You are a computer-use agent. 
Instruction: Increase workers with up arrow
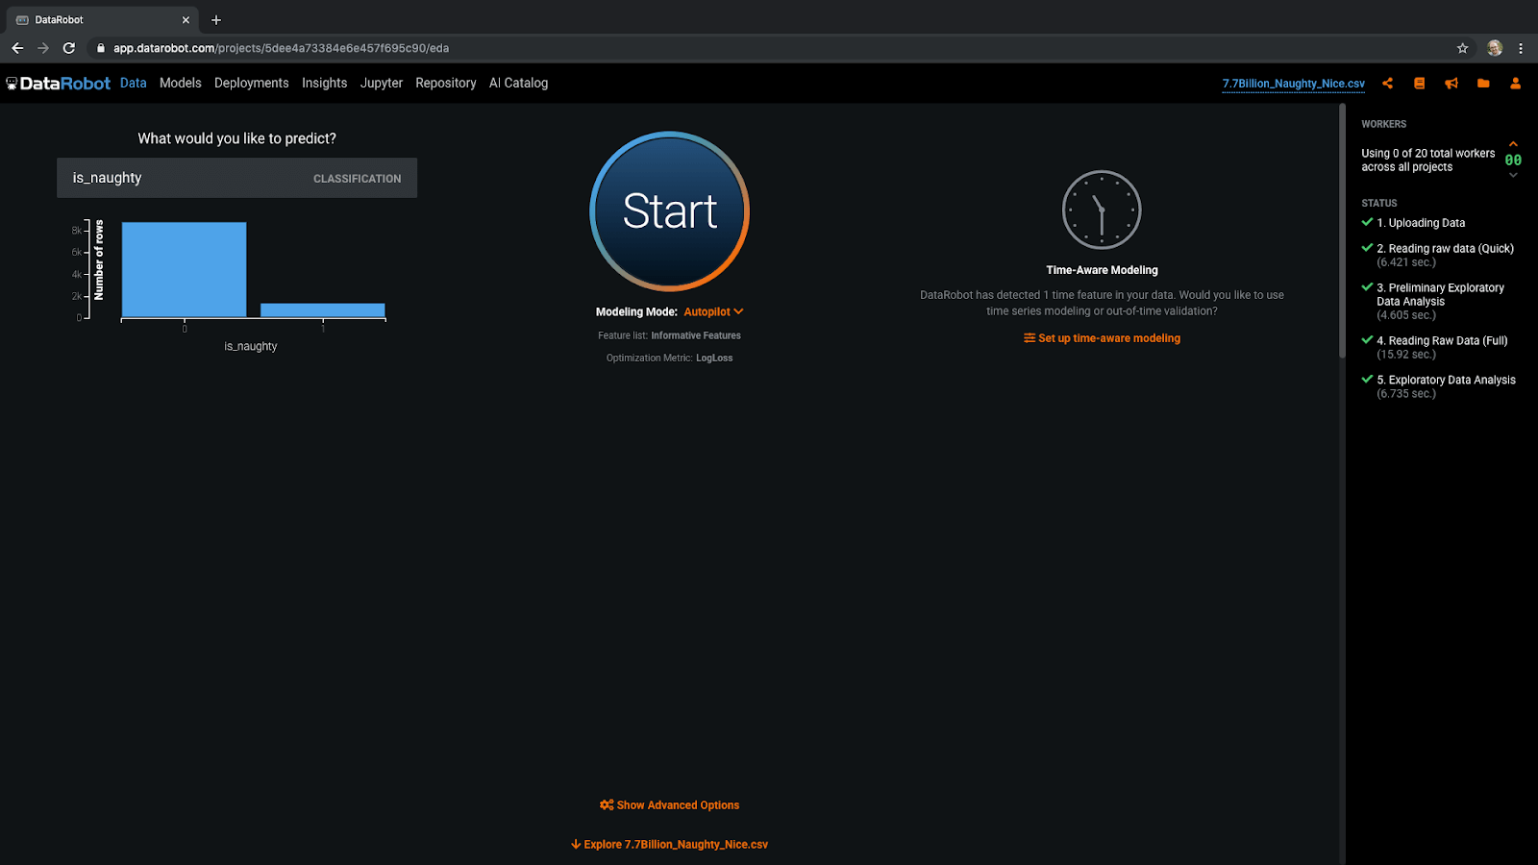click(1513, 144)
